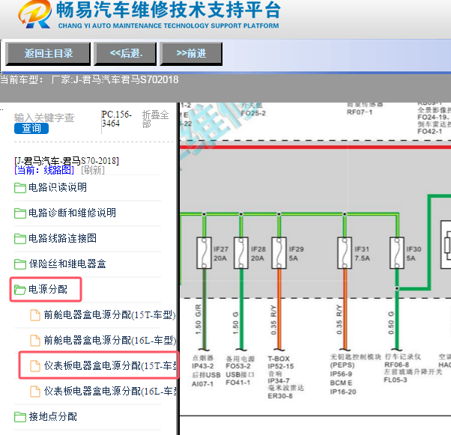Screen dimensions: 451x435
Task: Collapse the open 电源分配 folder icon
Action: click(20, 290)
